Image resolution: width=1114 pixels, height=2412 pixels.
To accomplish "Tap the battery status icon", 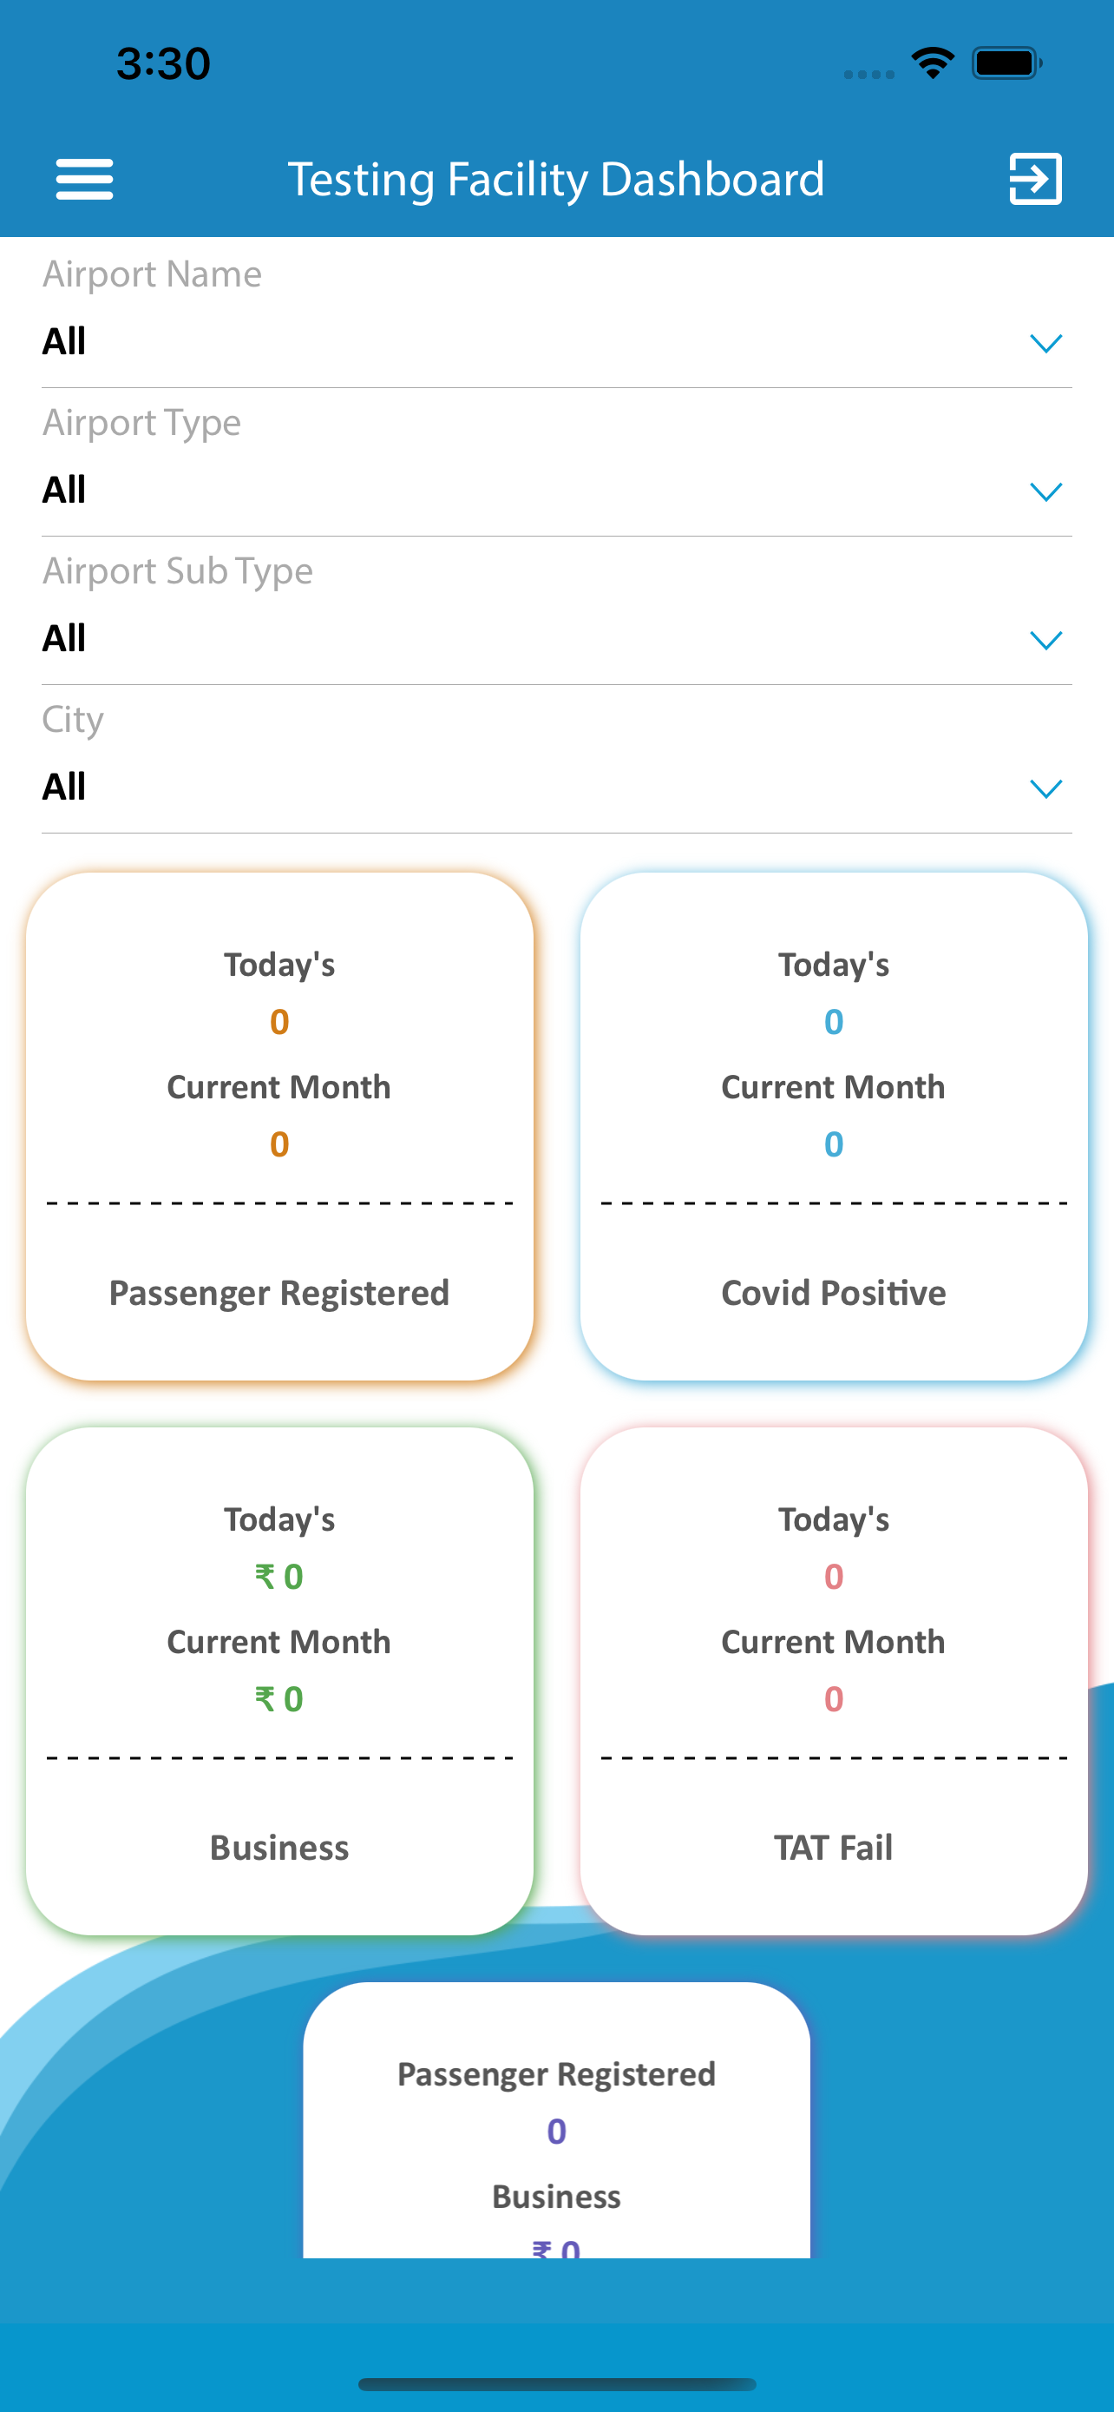I will pos(1006,63).
